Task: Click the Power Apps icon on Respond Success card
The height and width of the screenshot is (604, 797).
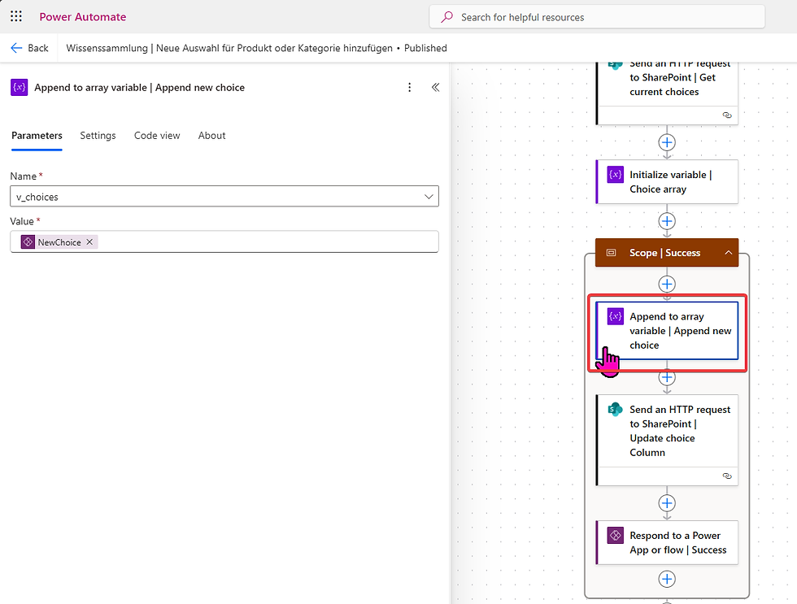Action: tap(616, 536)
